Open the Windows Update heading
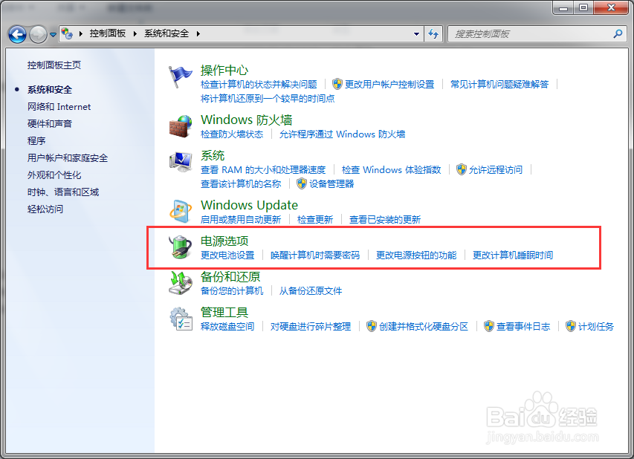Screen dimensions: 634x459 click(x=250, y=205)
